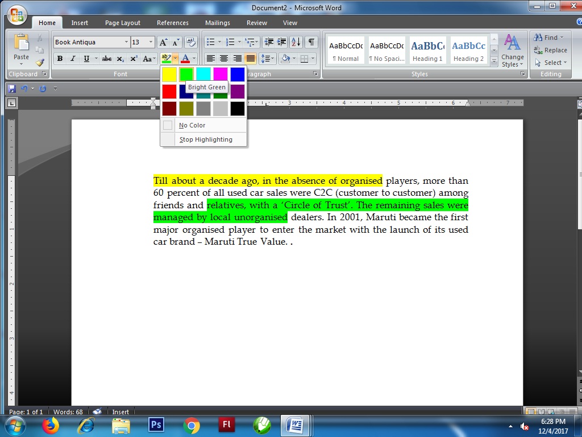Choose No Color in highlight menu

click(203, 125)
